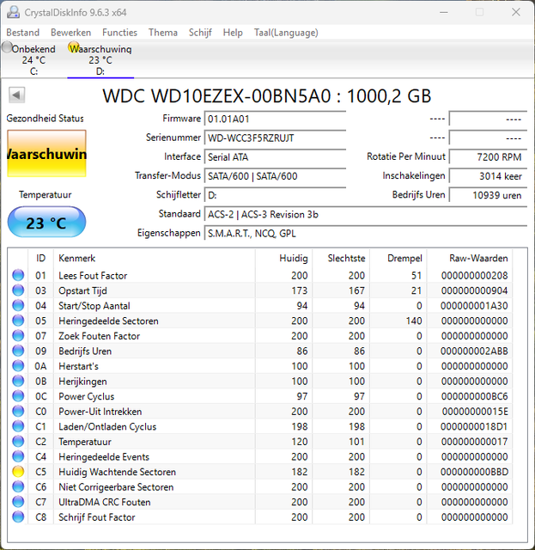Click raw value 000000002ABB

coord(474,351)
